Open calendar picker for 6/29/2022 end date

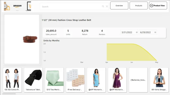pos(155,32)
